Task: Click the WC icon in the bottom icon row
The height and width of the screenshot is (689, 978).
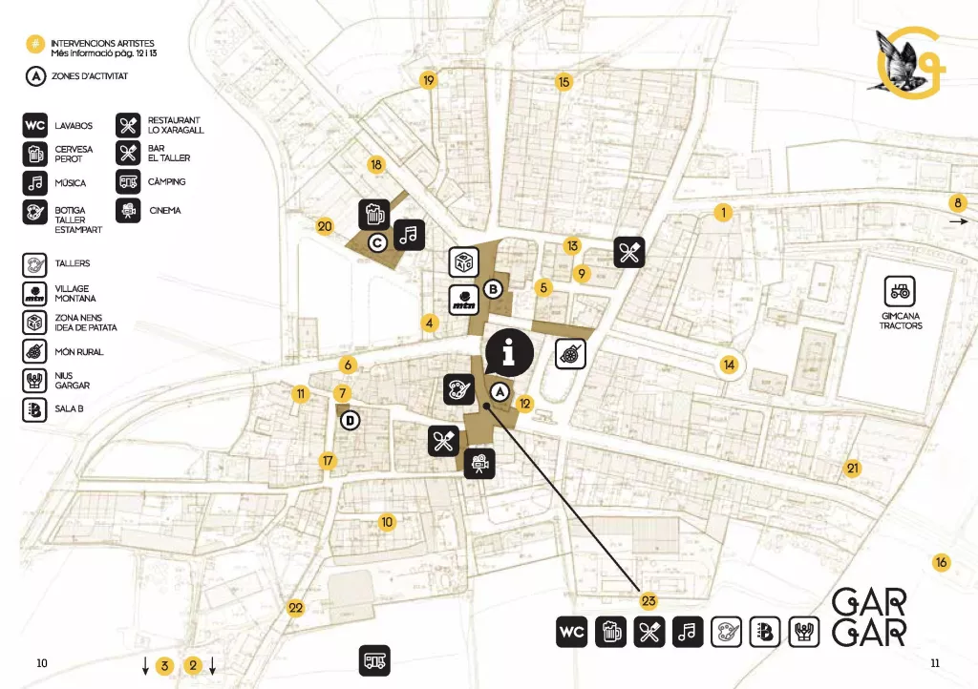Action: [x=571, y=632]
